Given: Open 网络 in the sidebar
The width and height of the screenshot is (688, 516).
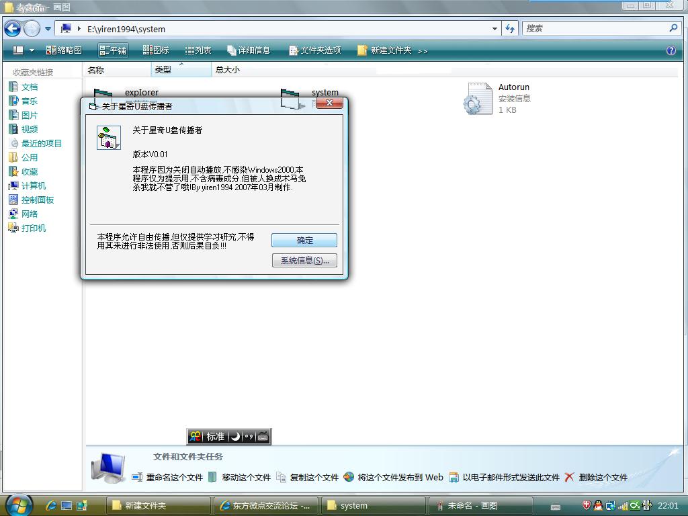Looking at the screenshot, I should 24,214.
